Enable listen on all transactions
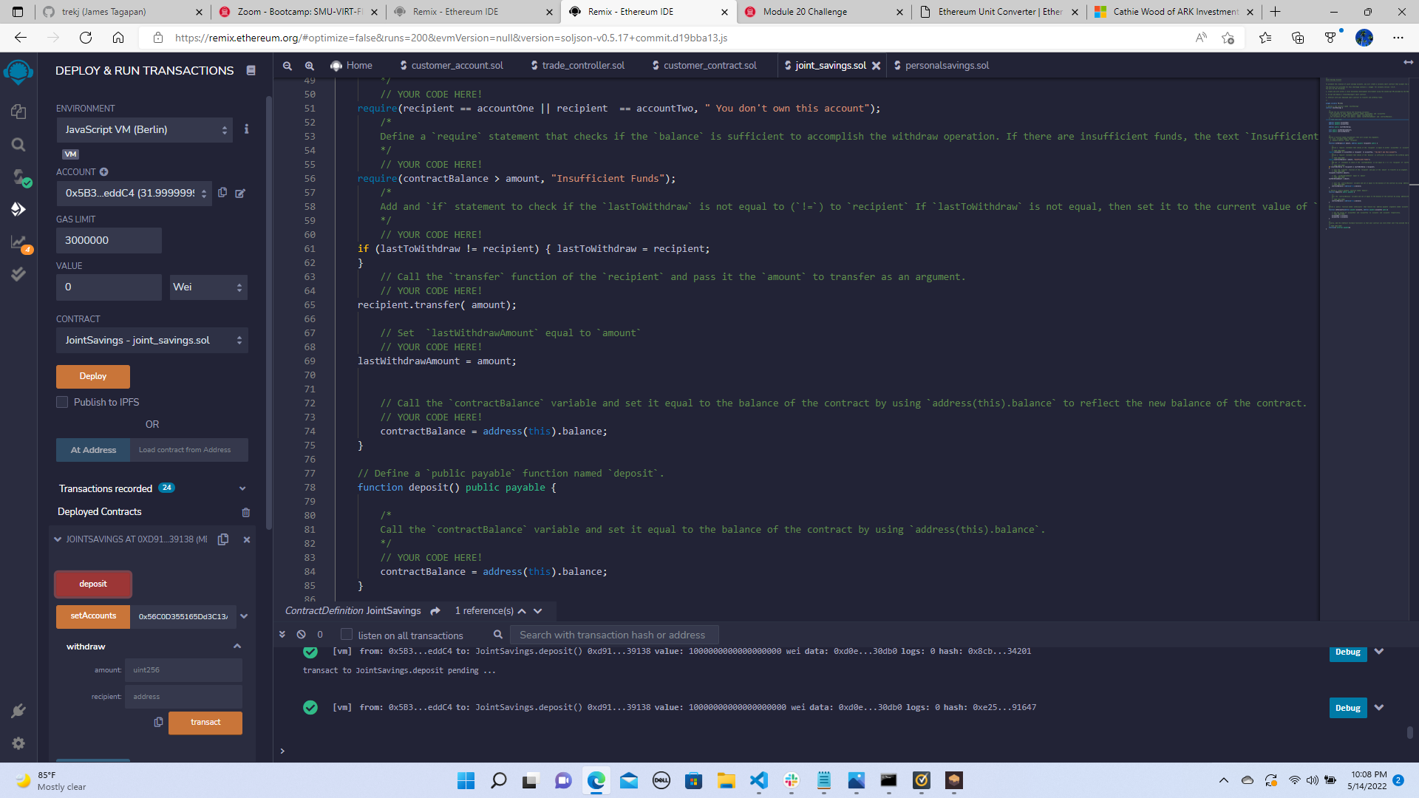1419x798 pixels. [x=346, y=634]
